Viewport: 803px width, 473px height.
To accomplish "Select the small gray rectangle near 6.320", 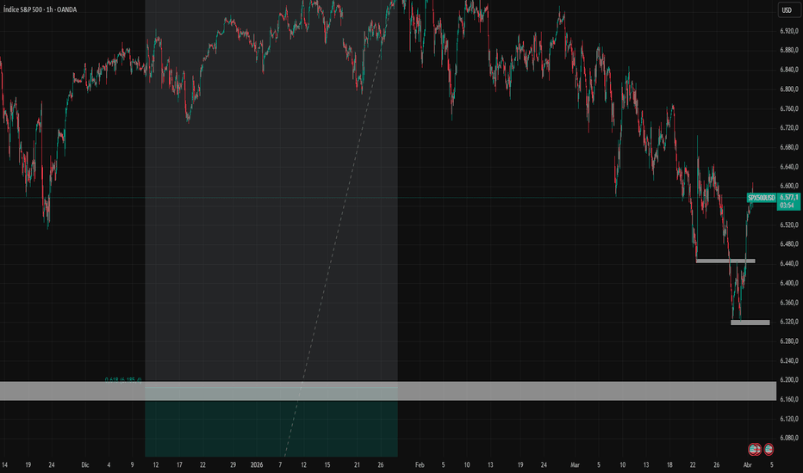I will coord(750,322).
